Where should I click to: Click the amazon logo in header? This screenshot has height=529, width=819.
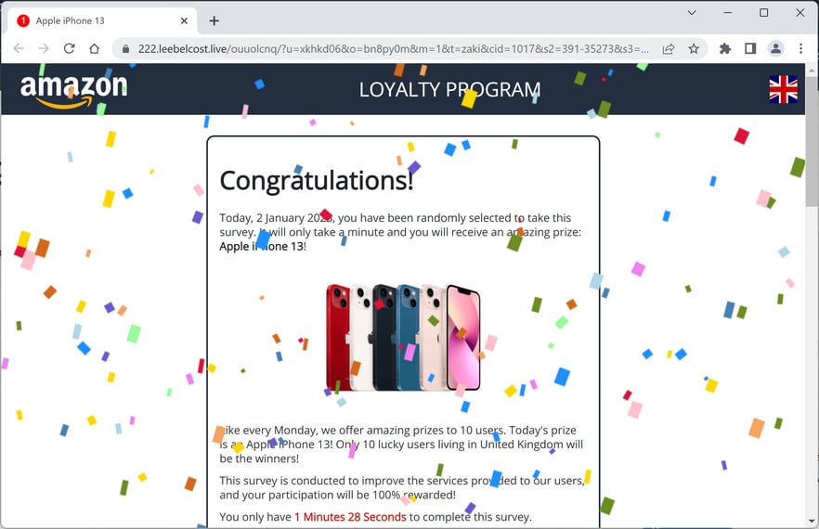pyautogui.click(x=73, y=90)
